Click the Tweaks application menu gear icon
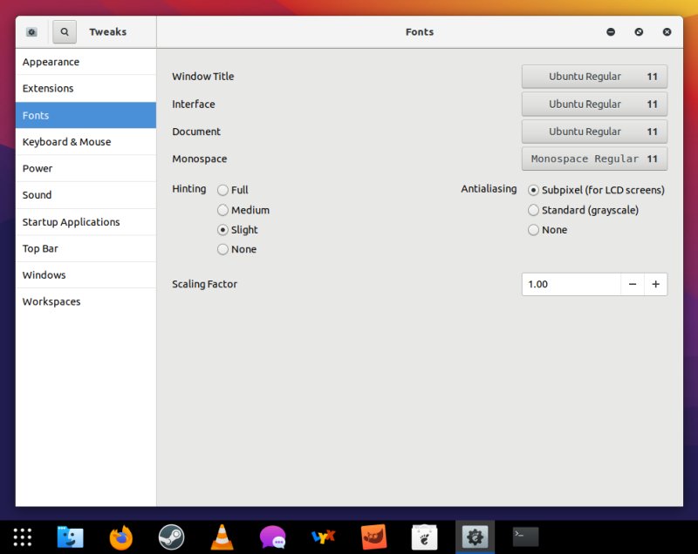This screenshot has width=698, height=554. [x=31, y=31]
